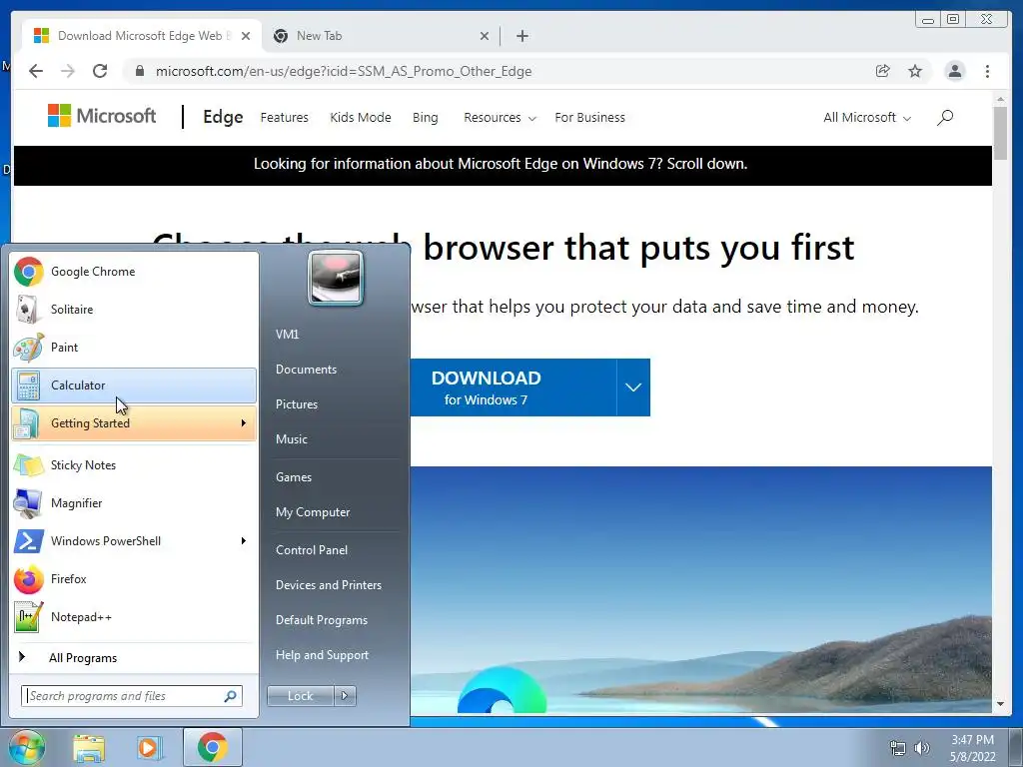Click the Microsoft site search icon
Image resolution: width=1023 pixels, height=767 pixels.
pos(945,118)
